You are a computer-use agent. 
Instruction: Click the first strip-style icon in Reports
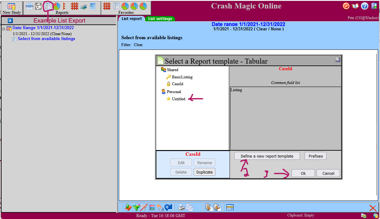pos(29,6)
